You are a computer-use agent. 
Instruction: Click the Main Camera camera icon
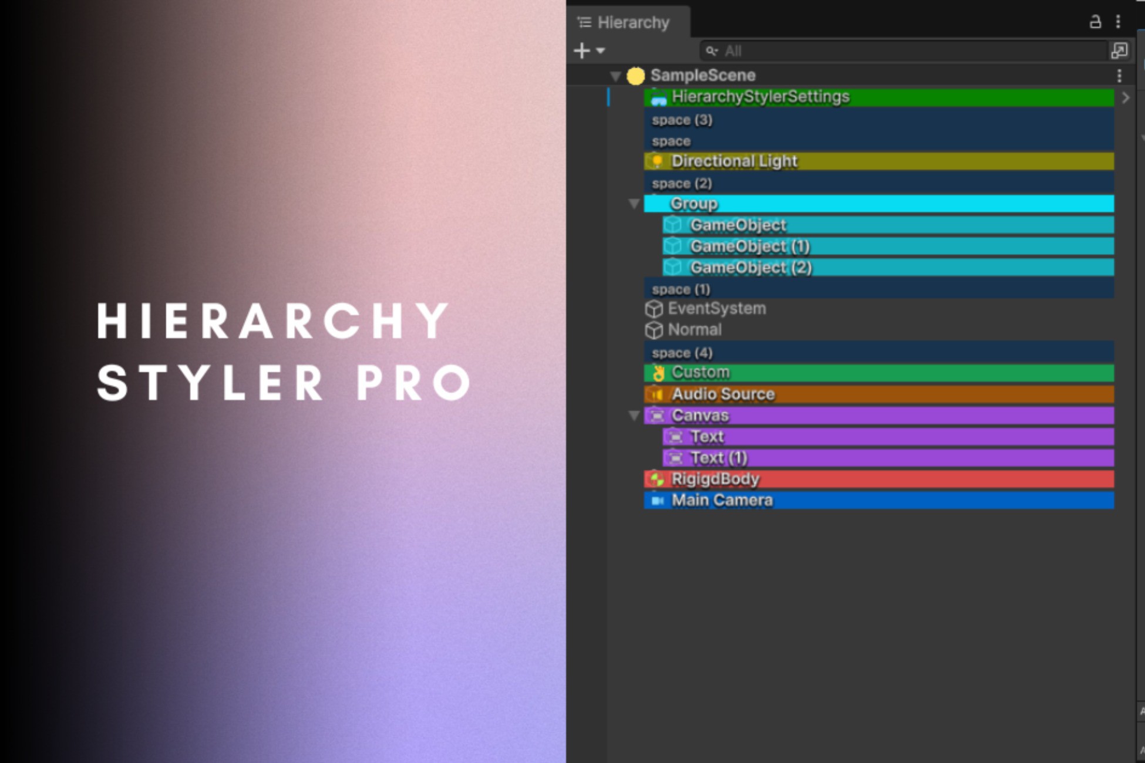click(x=656, y=500)
